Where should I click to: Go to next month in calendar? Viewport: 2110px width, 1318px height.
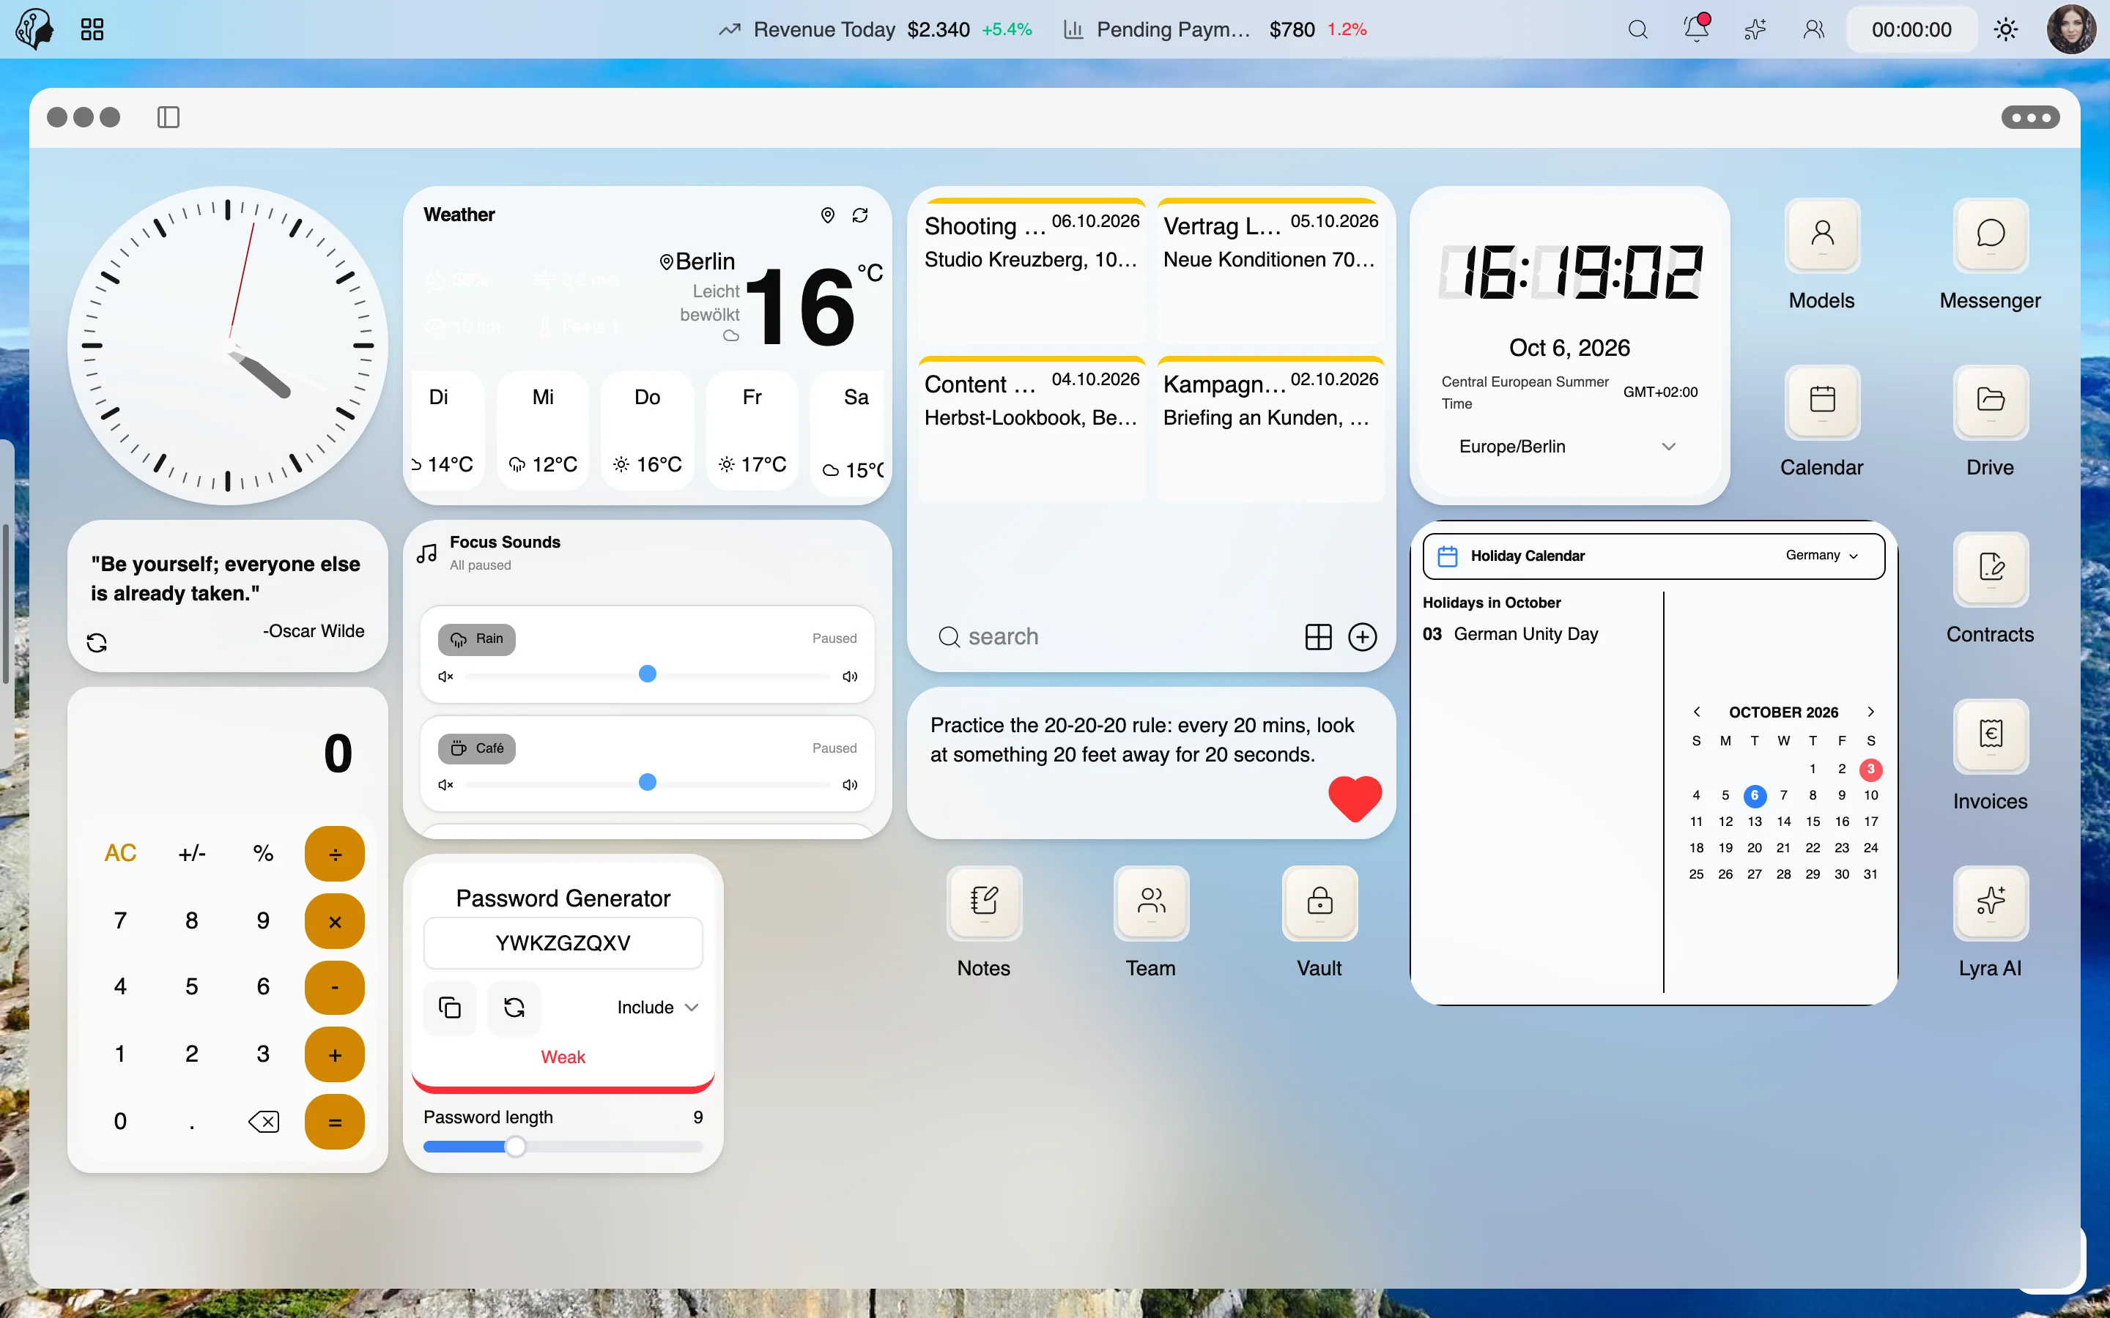(x=1870, y=712)
